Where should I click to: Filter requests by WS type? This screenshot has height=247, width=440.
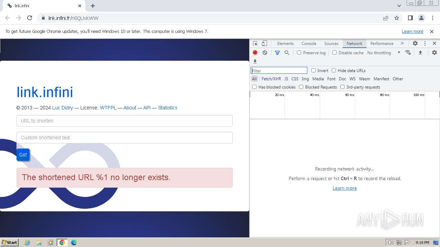(352, 79)
